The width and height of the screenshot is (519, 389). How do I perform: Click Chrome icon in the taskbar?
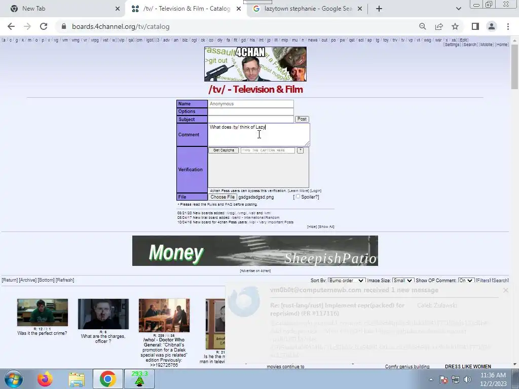click(107, 379)
